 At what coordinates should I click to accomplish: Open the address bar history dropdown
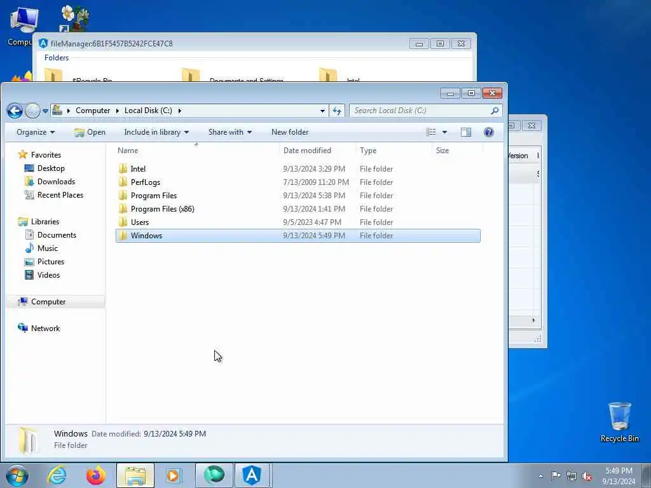point(322,111)
